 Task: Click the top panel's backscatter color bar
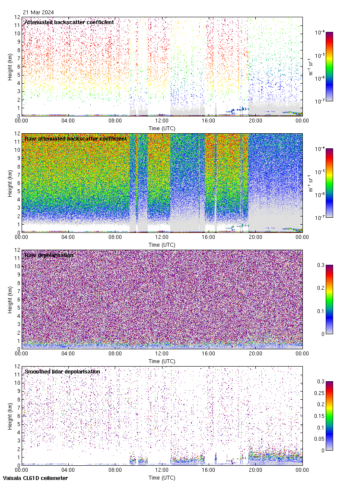point(329,66)
